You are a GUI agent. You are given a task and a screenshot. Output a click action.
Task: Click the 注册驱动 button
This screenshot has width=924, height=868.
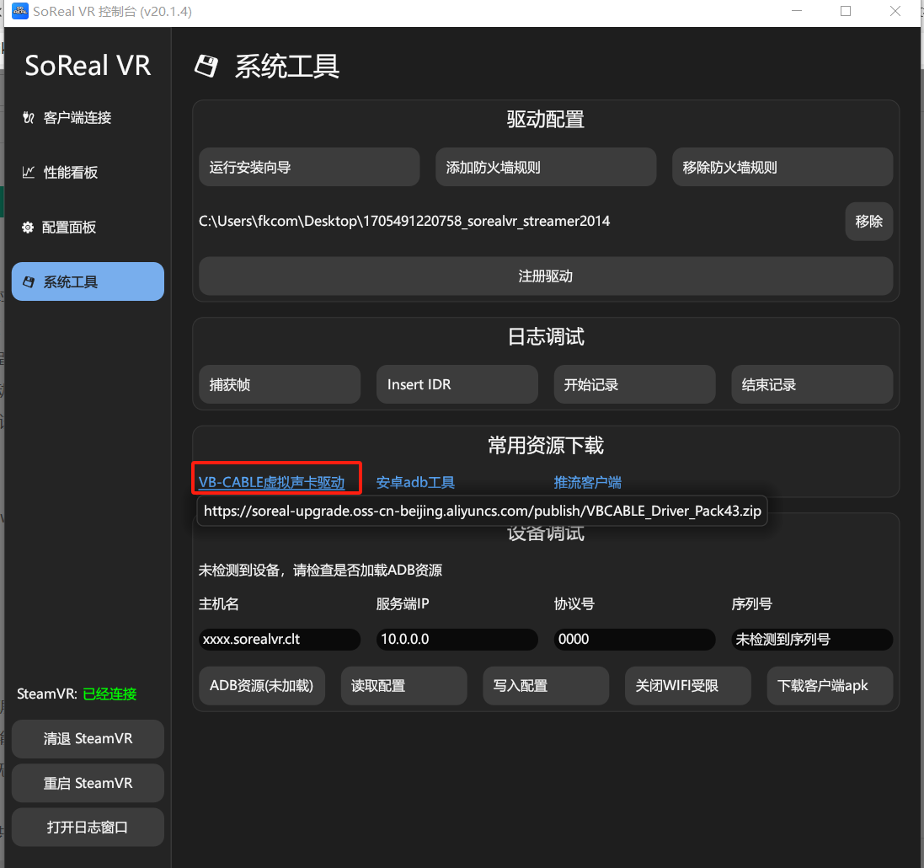point(546,276)
